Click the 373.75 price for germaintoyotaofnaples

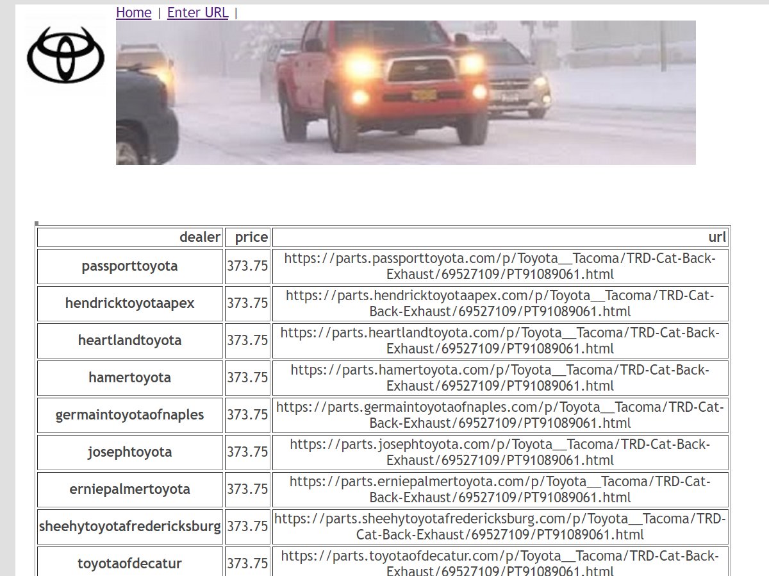[x=247, y=415]
